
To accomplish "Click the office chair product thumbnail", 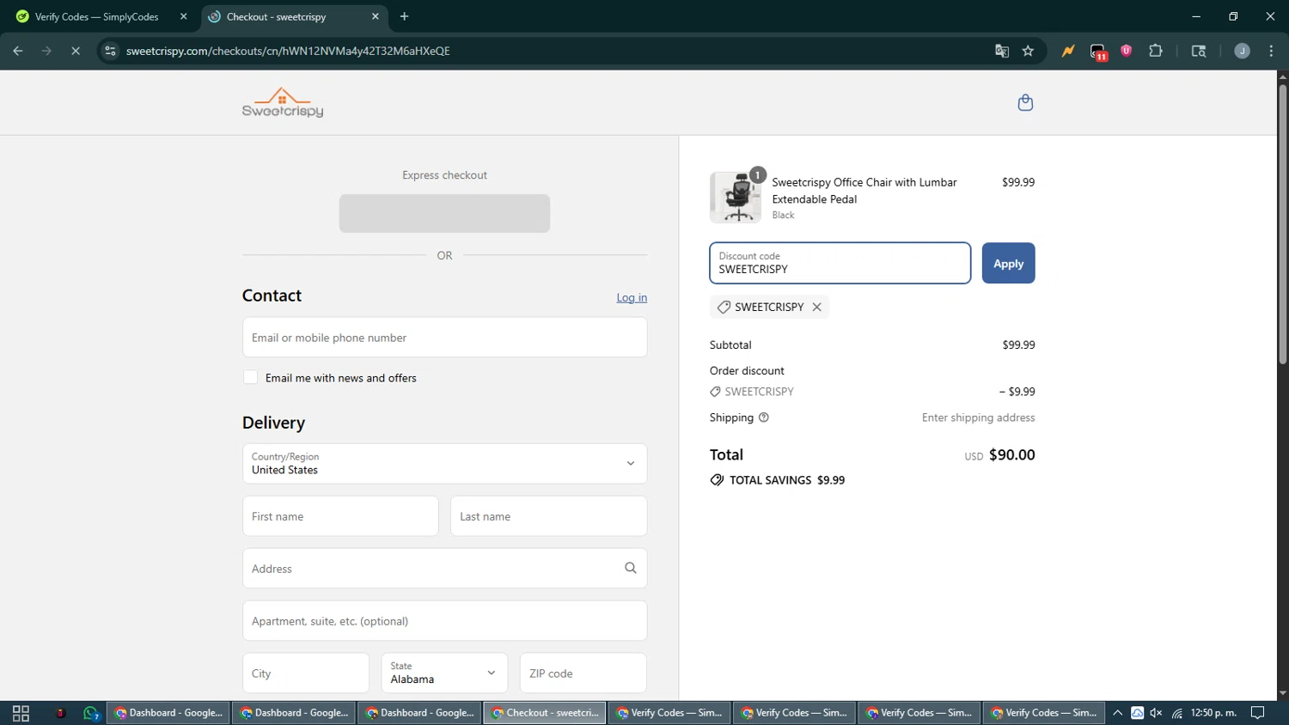I will click(x=736, y=198).
